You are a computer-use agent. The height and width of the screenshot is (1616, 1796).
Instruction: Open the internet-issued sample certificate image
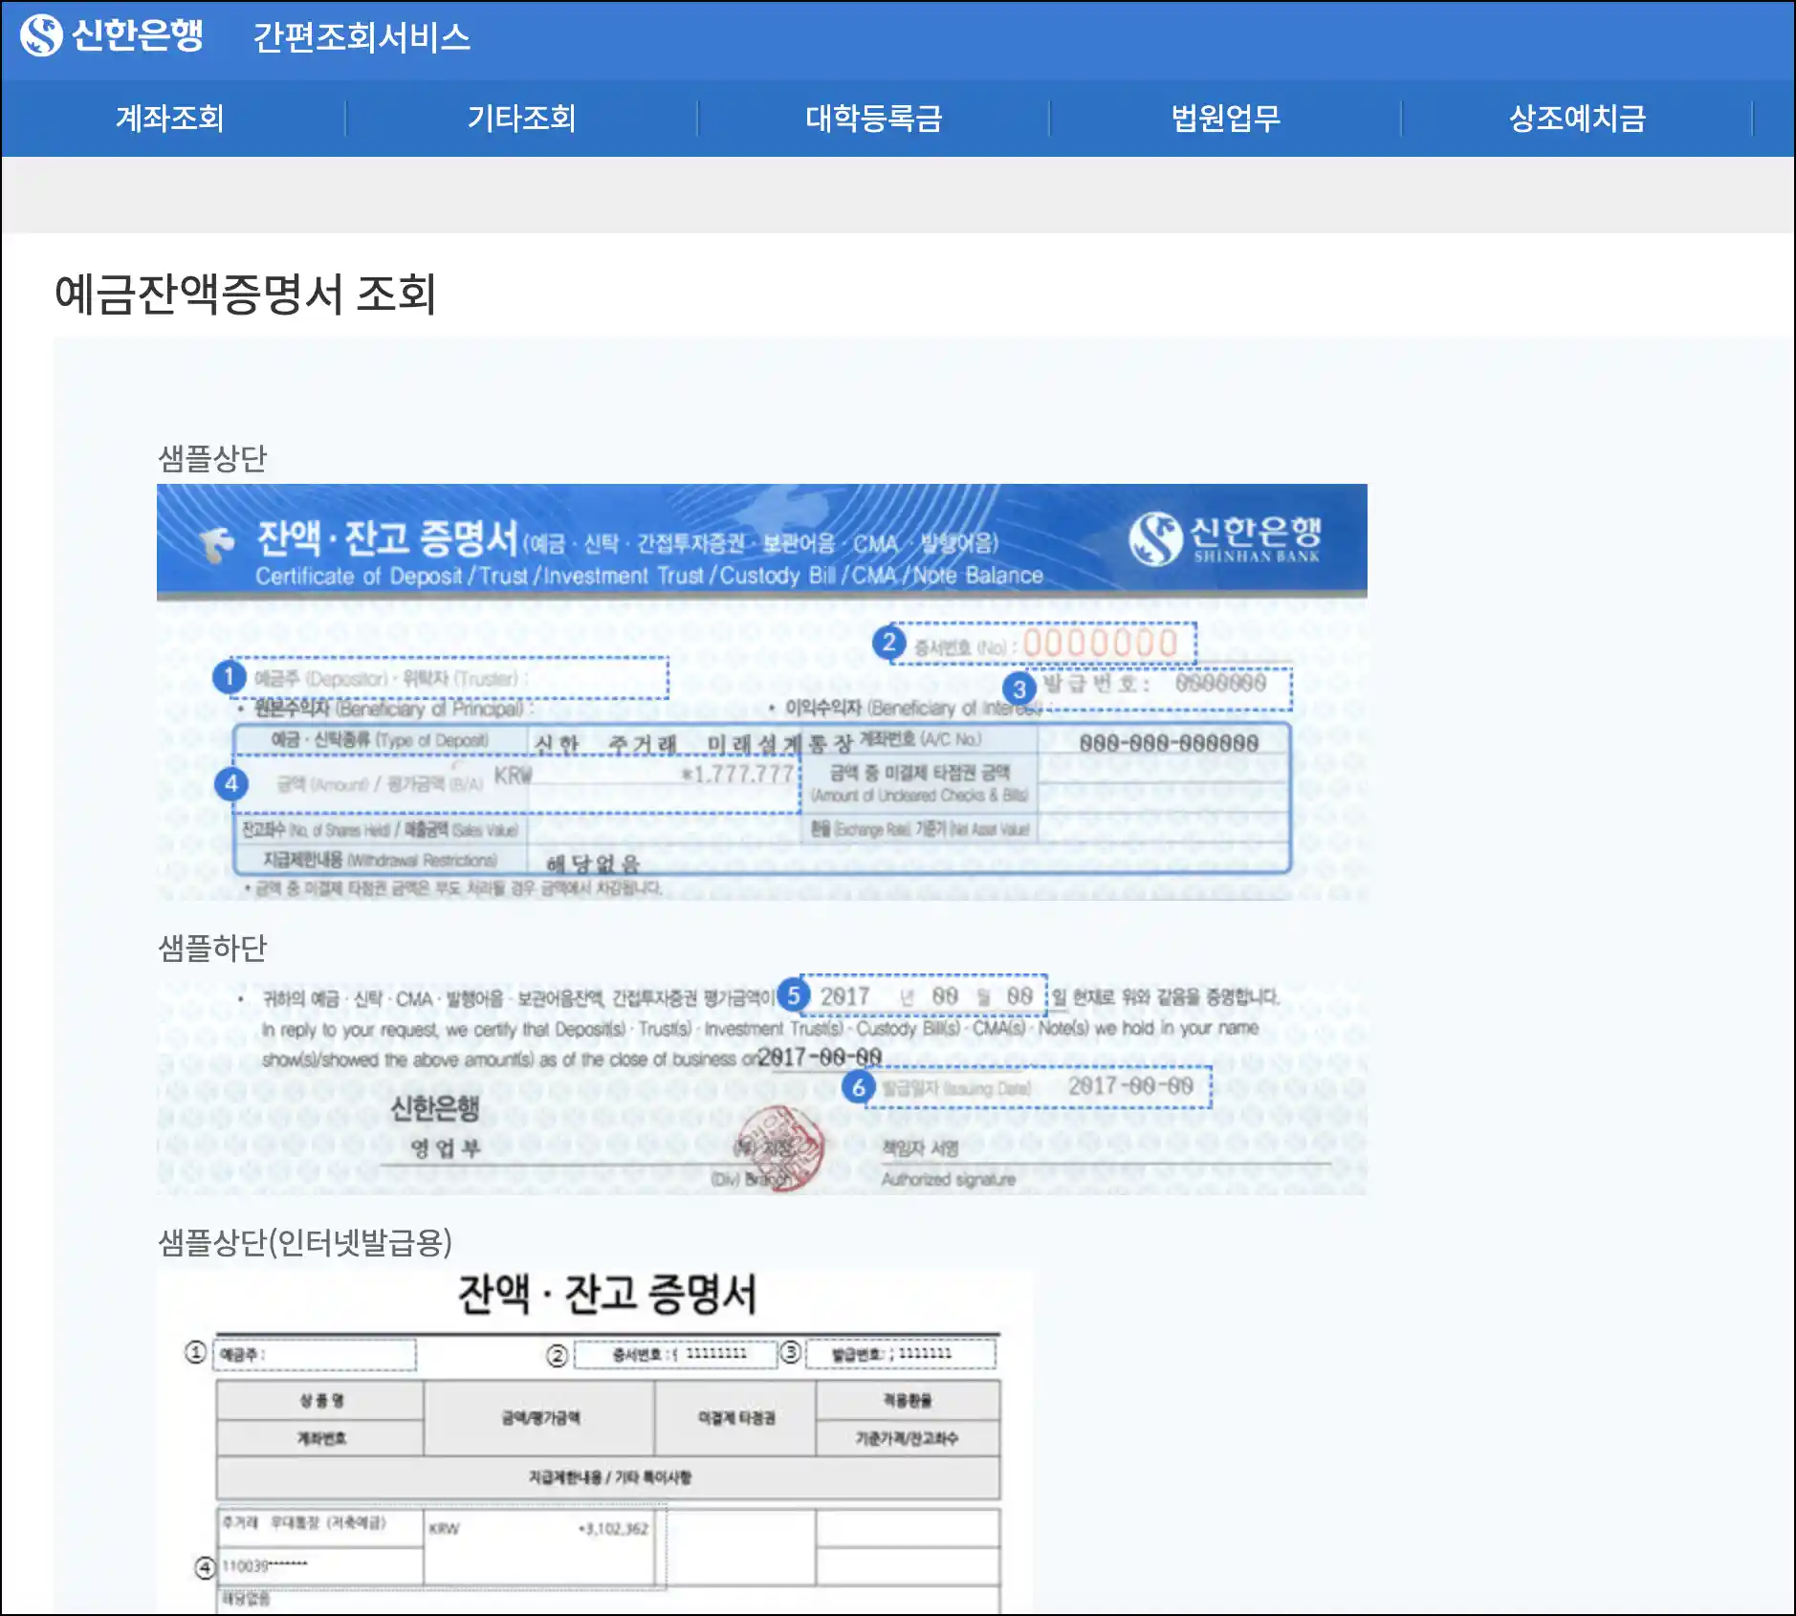tap(595, 1441)
